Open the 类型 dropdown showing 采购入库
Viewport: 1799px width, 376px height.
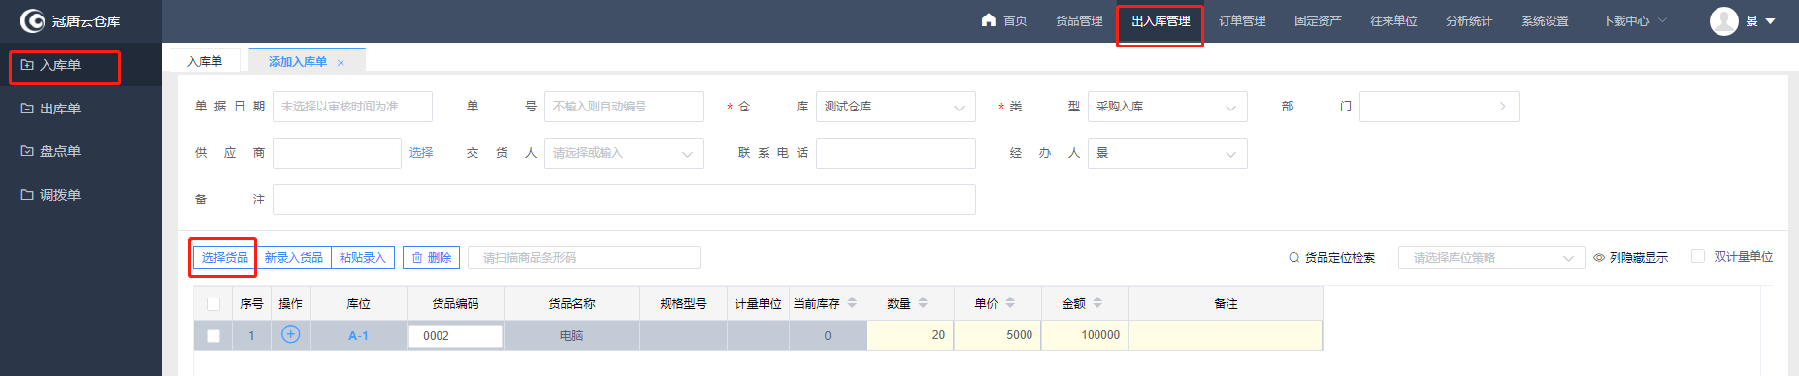(1167, 107)
